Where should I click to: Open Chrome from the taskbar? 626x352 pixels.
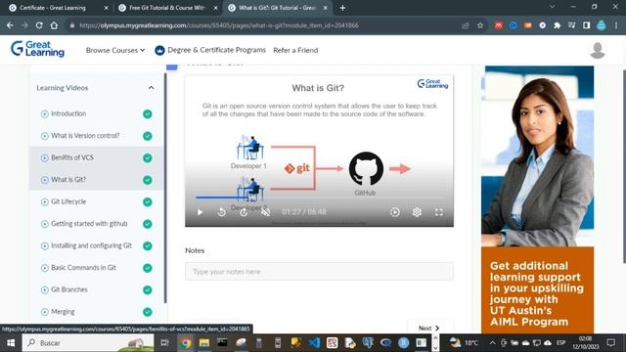[186, 343]
